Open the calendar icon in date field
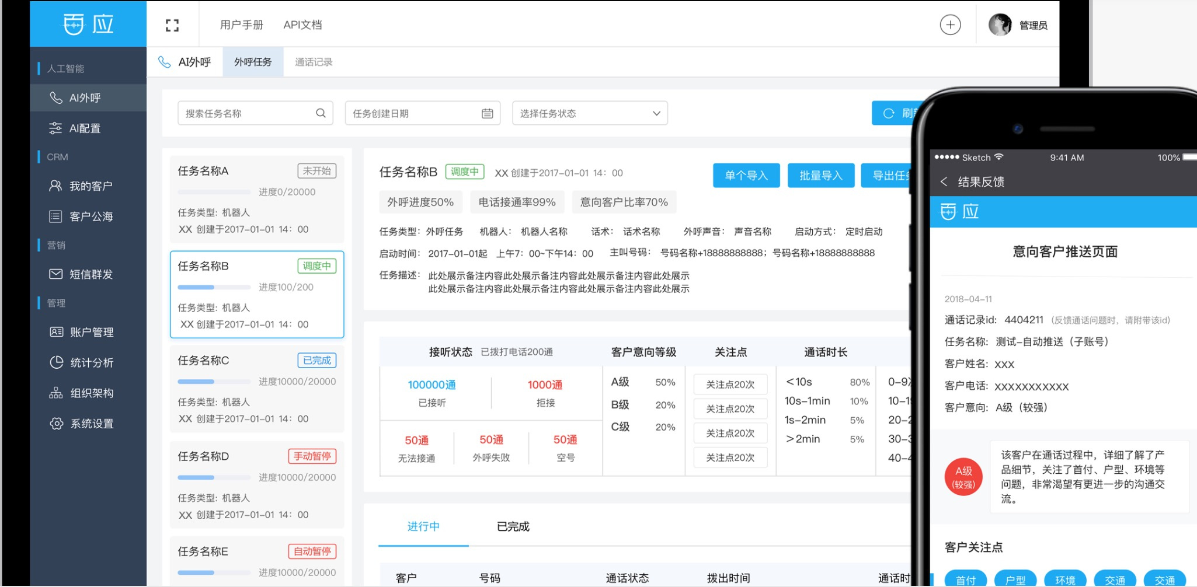This screenshot has height=587, width=1197. point(487,113)
